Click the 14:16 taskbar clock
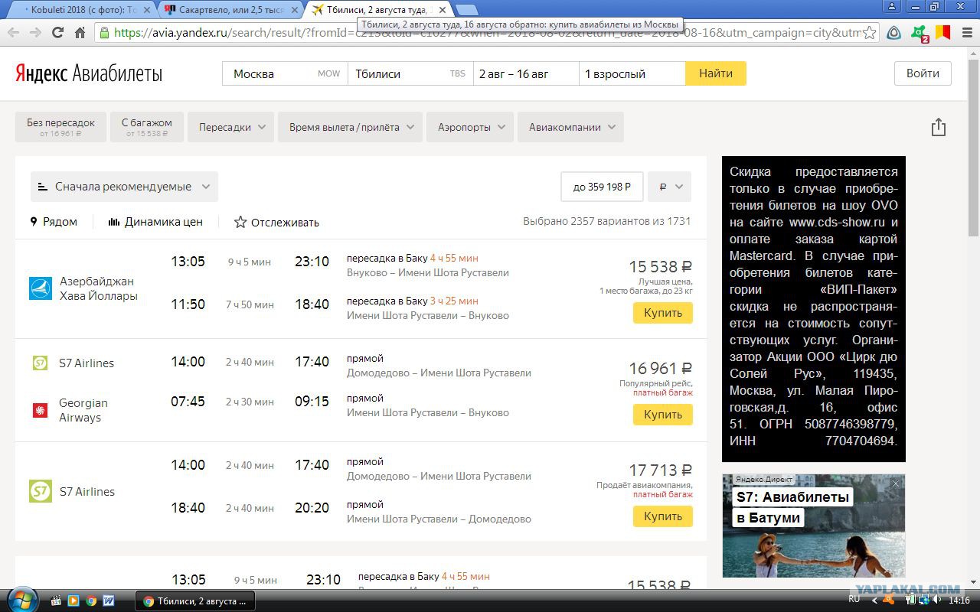Screen dimensions: 980x612 pyautogui.click(x=959, y=601)
